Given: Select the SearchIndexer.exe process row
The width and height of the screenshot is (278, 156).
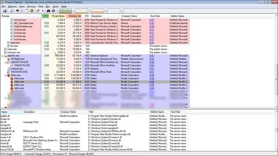Looking at the screenshot, I should [95, 26].
